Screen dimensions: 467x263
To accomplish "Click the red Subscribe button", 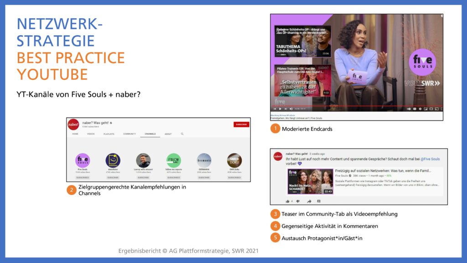I will [241, 124].
